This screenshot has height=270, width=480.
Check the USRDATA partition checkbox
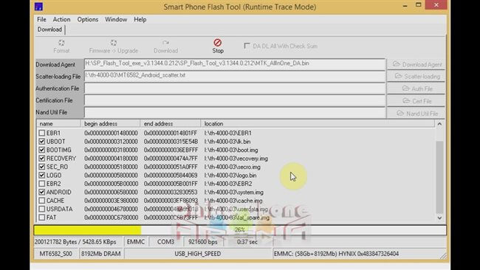click(x=42, y=210)
